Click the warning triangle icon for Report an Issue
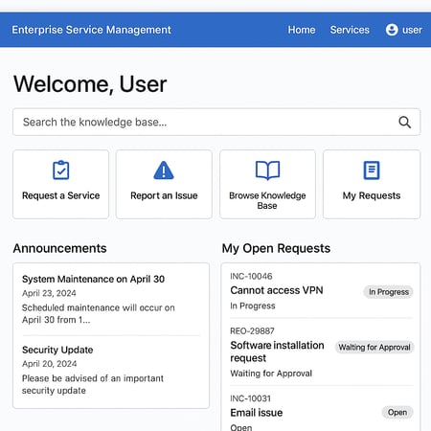The width and height of the screenshot is (431, 431). pyautogui.click(x=164, y=170)
